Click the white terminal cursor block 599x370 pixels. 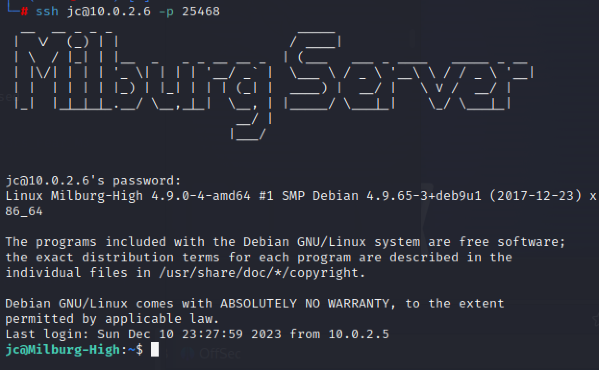(155, 349)
